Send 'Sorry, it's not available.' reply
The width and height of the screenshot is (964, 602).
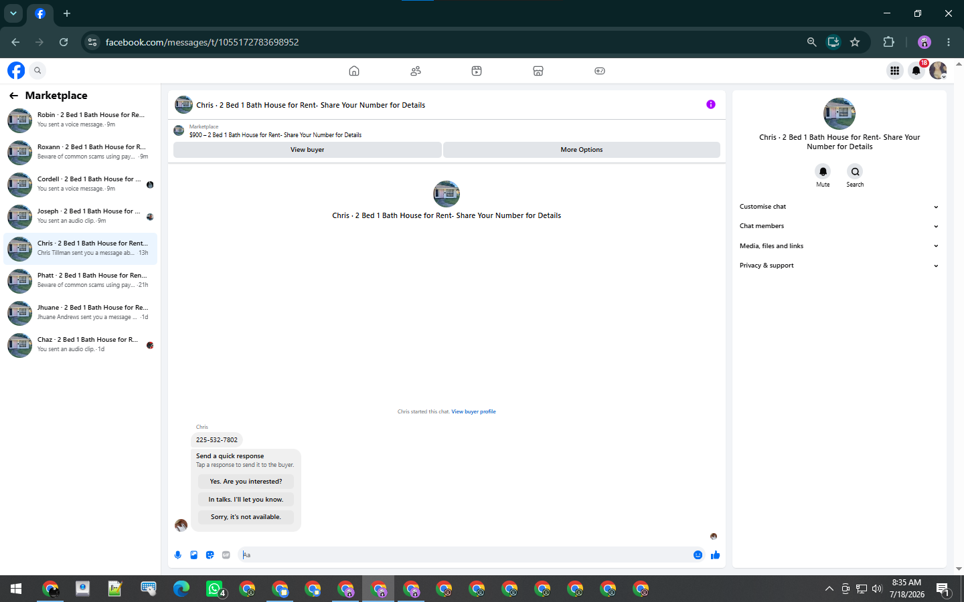[246, 517]
